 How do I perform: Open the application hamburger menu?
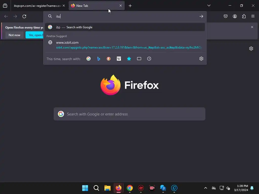pos(253,16)
